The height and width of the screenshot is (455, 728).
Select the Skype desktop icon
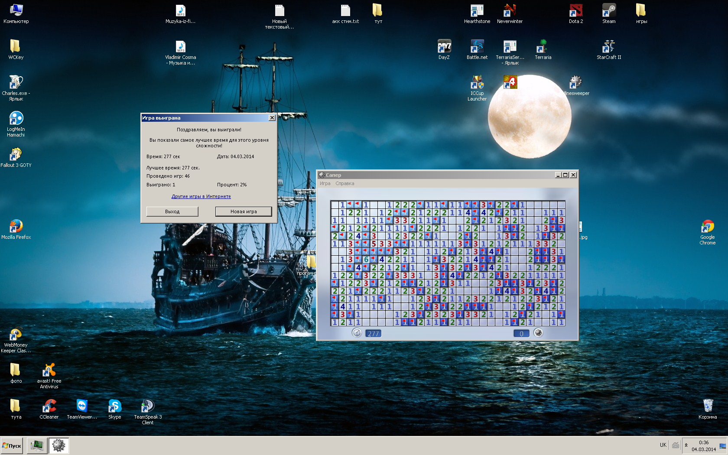tap(114, 406)
